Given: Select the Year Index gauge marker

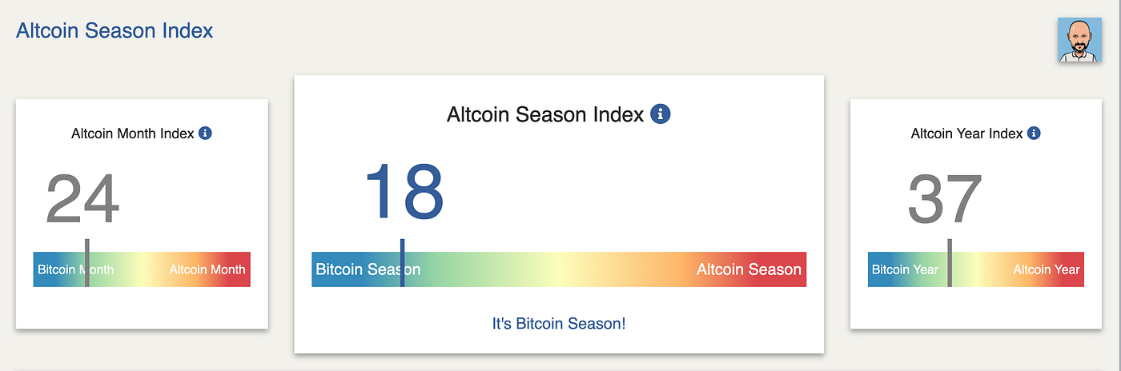Looking at the screenshot, I should [x=949, y=262].
